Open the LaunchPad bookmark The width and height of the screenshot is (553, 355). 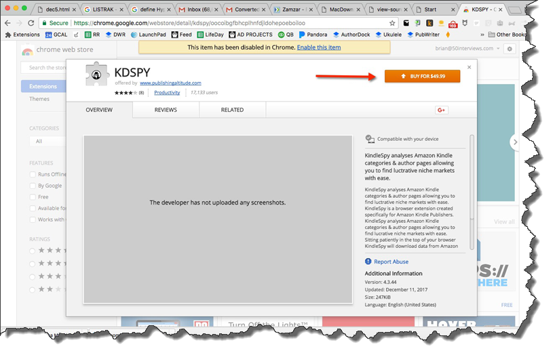tap(149, 35)
